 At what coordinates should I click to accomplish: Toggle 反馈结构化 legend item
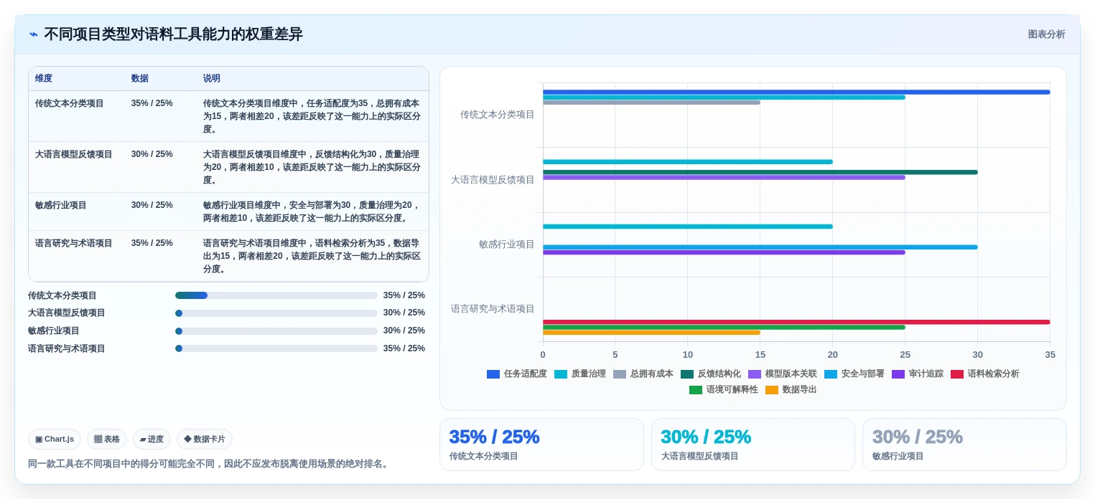click(711, 374)
